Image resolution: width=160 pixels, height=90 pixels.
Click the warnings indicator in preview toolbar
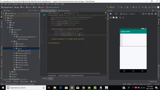click(155, 14)
